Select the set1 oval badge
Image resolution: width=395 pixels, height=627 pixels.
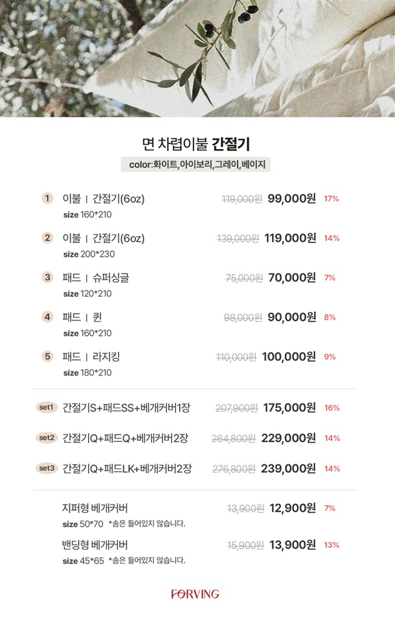(x=47, y=407)
